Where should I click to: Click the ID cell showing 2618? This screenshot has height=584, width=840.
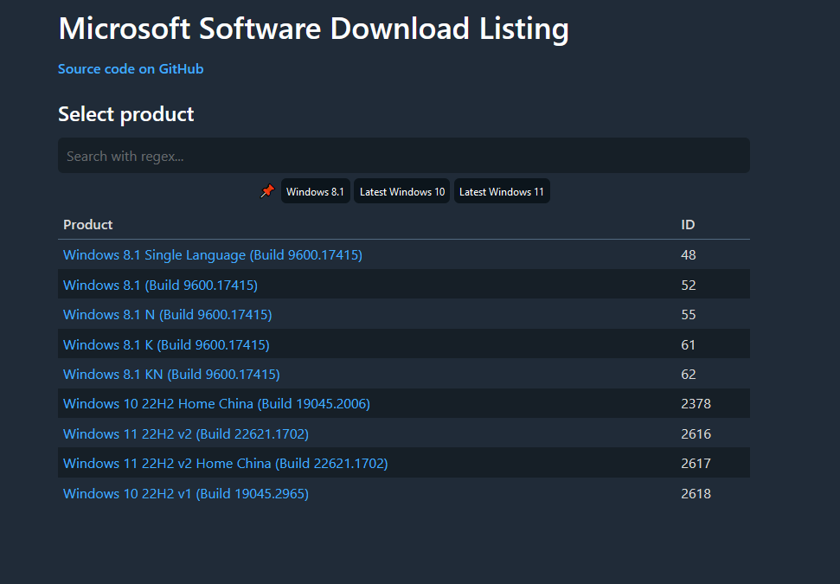coord(696,493)
